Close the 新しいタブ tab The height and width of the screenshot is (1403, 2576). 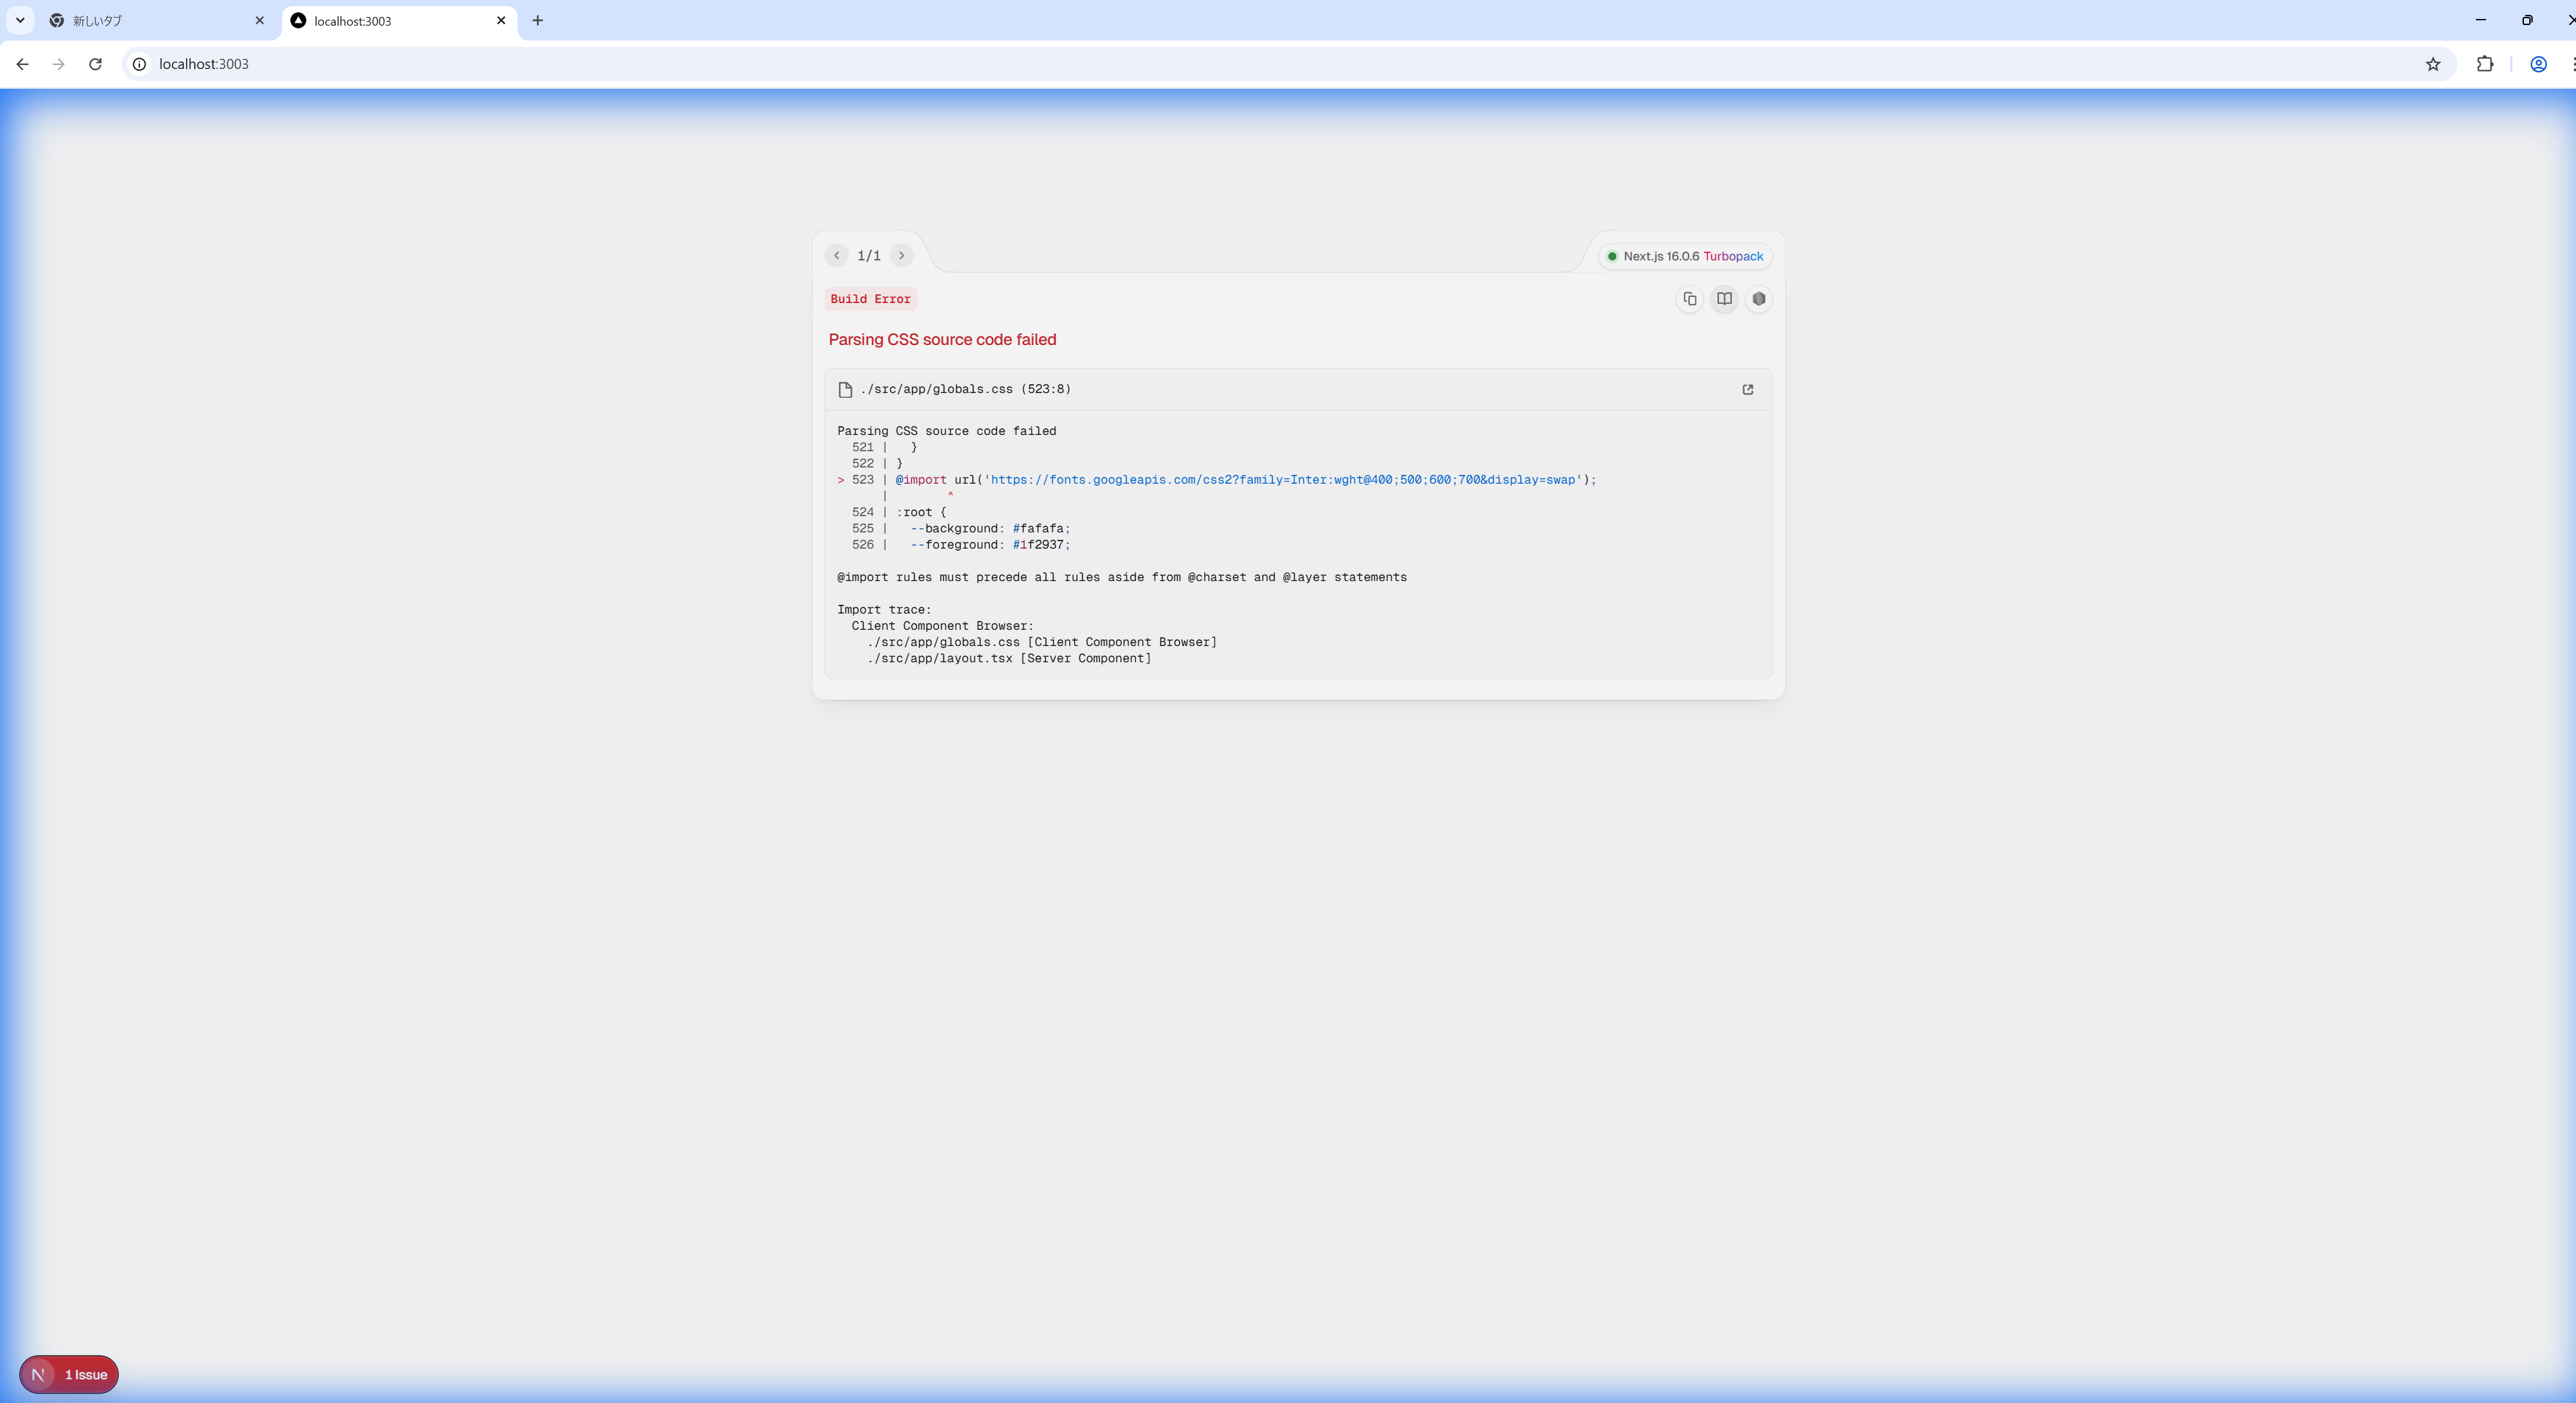pyautogui.click(x=259, y=21)
